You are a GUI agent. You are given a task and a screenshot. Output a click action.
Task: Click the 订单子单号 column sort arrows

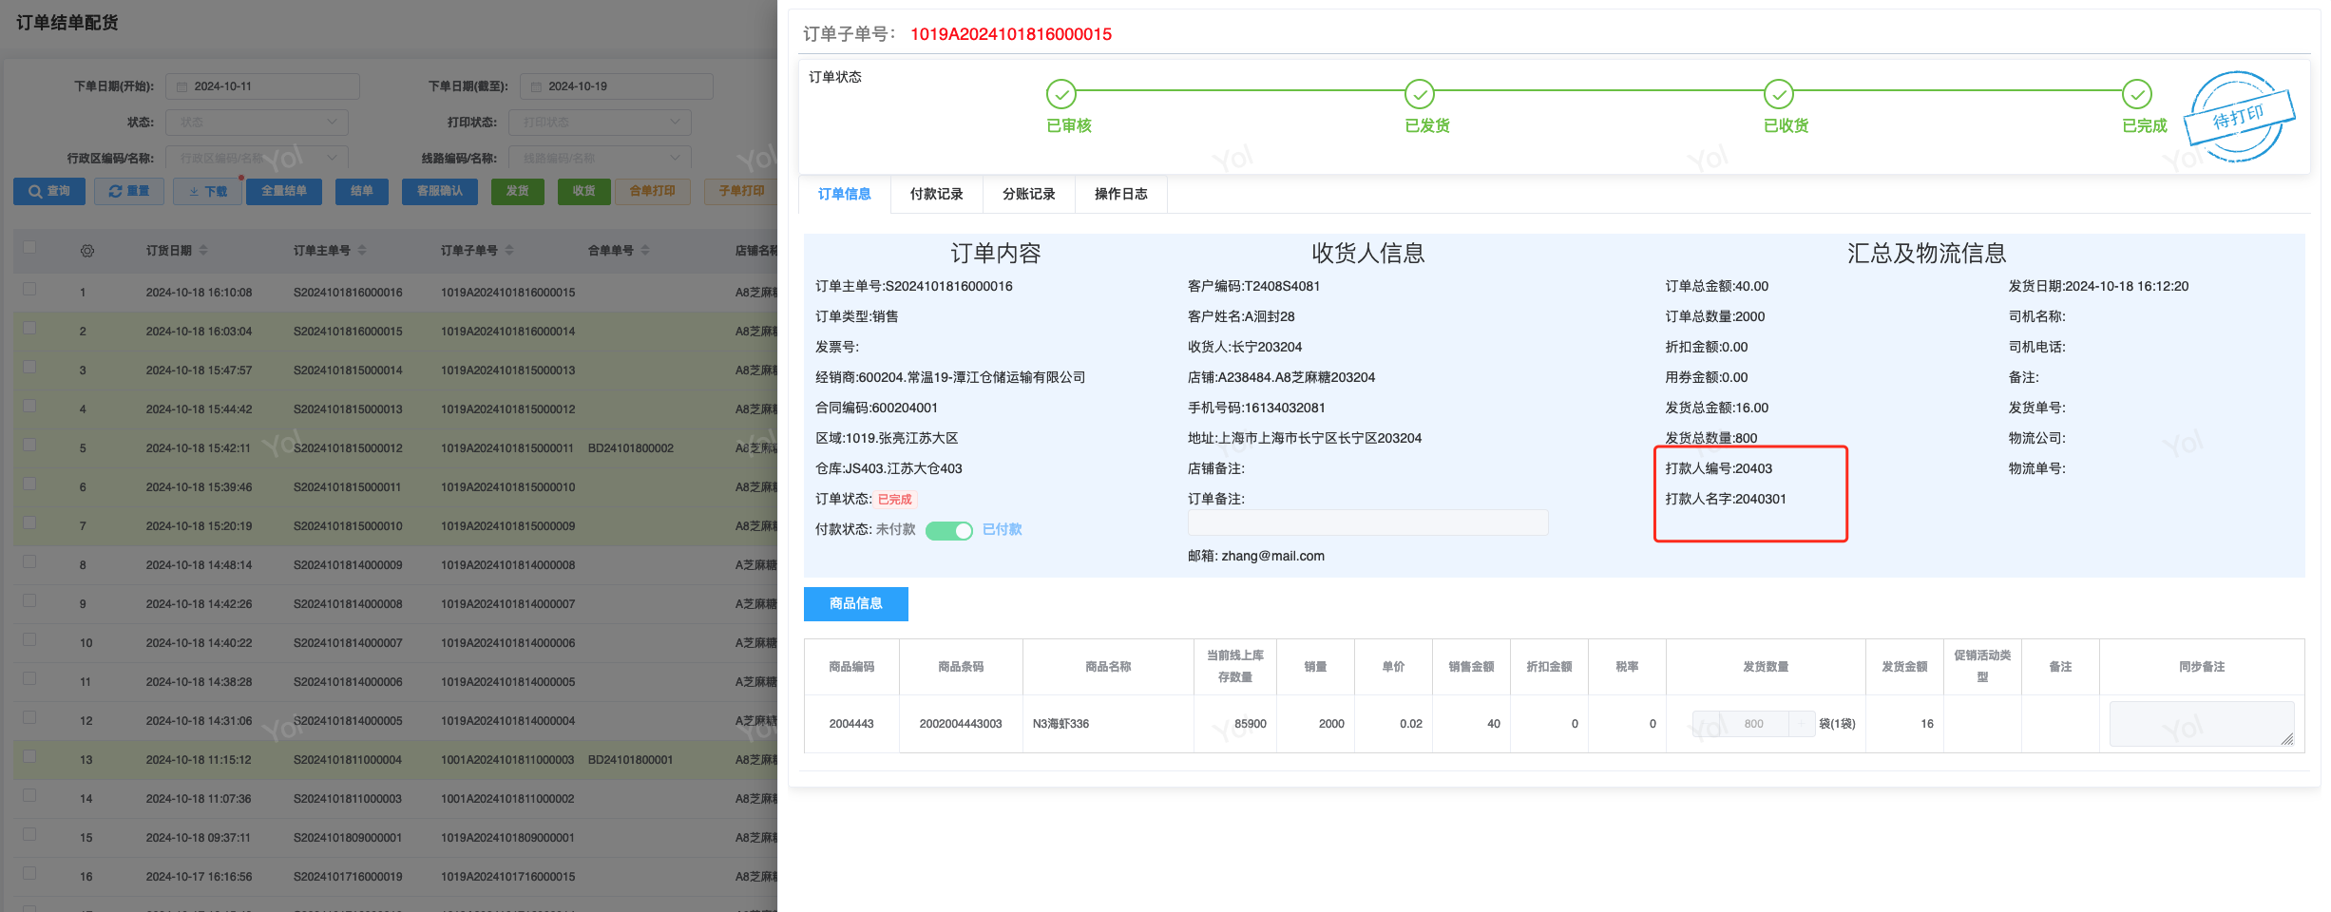tap(509, 251)
